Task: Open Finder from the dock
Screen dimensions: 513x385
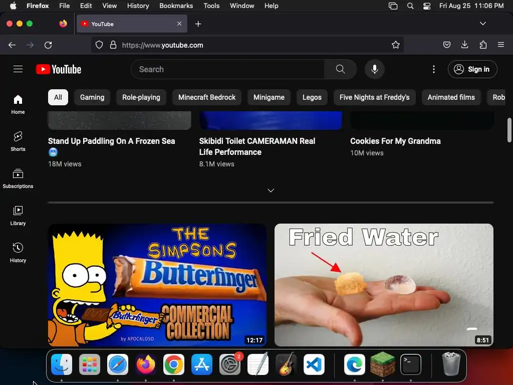Action: tap(62, 364)
